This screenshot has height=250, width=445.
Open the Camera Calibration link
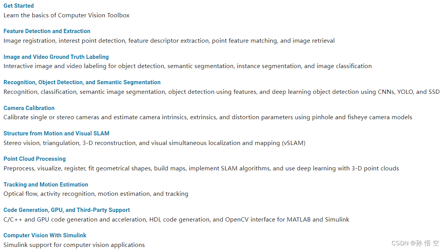[29, 108]
